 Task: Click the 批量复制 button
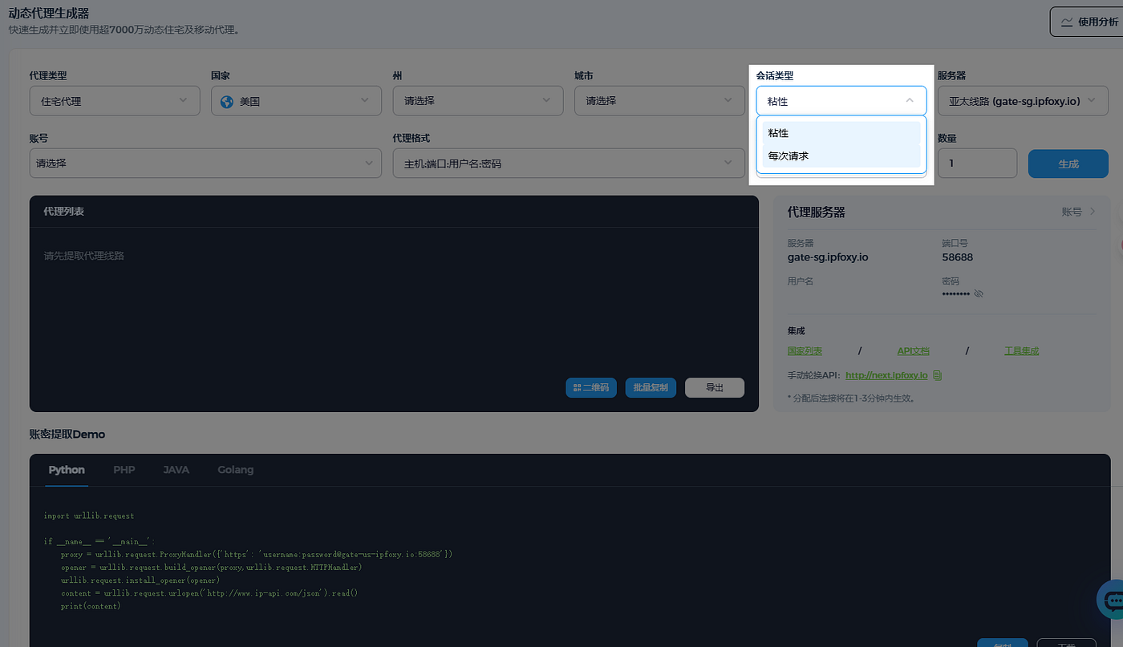(x=651, y=387)
